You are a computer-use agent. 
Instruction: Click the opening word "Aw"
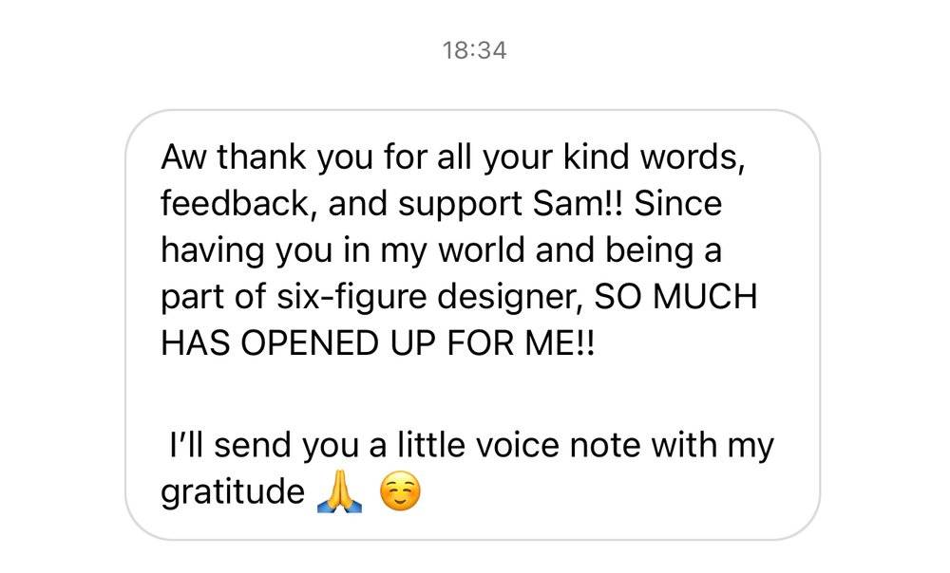(x=184, y=157)
